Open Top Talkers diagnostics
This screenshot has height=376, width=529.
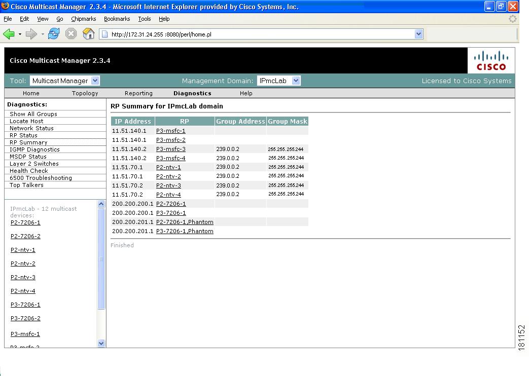[26, 185]
